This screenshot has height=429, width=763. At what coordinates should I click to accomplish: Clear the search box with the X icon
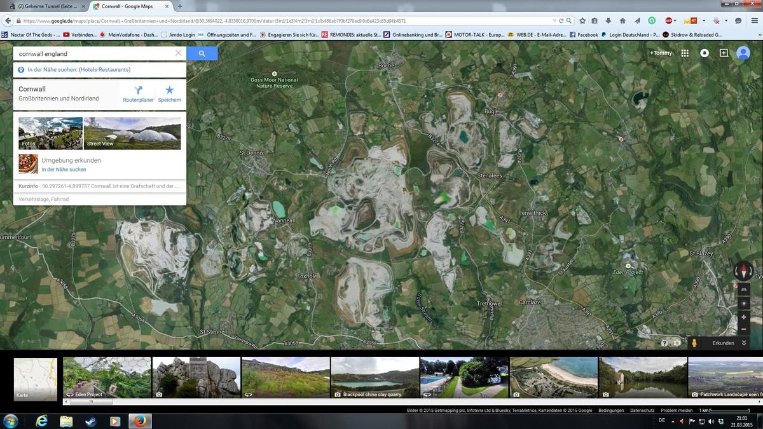click(178, 54)
